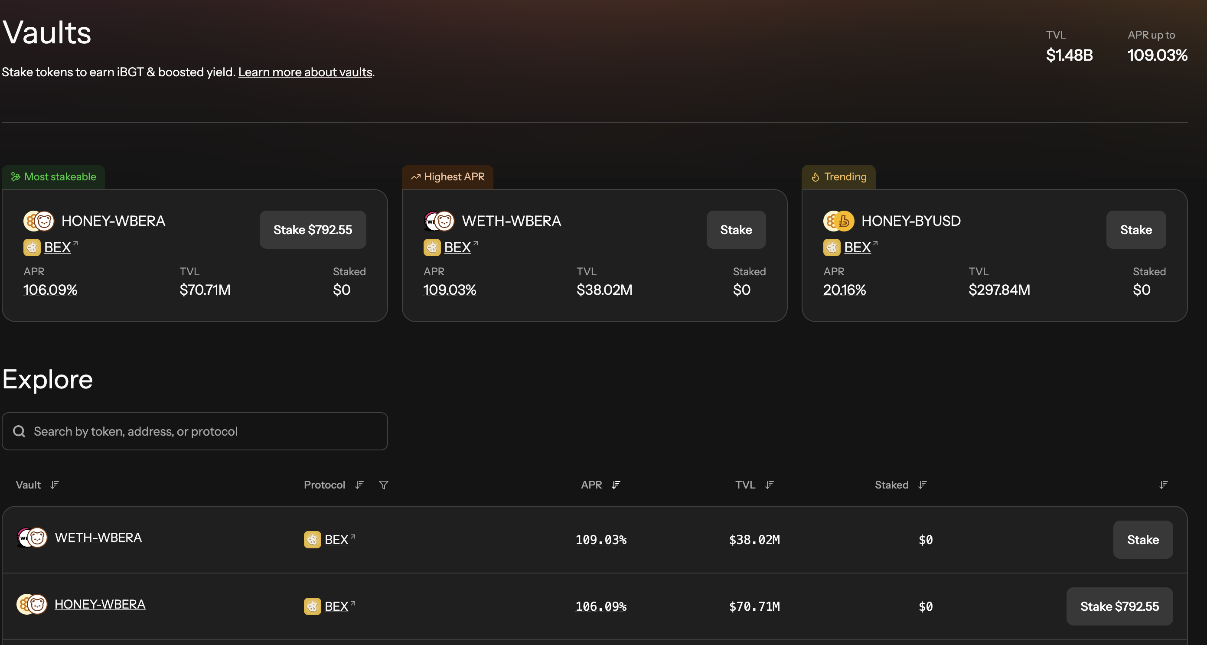Sort table by TVL column icon
Screen dimensions: 1207x645
point(769,485)
